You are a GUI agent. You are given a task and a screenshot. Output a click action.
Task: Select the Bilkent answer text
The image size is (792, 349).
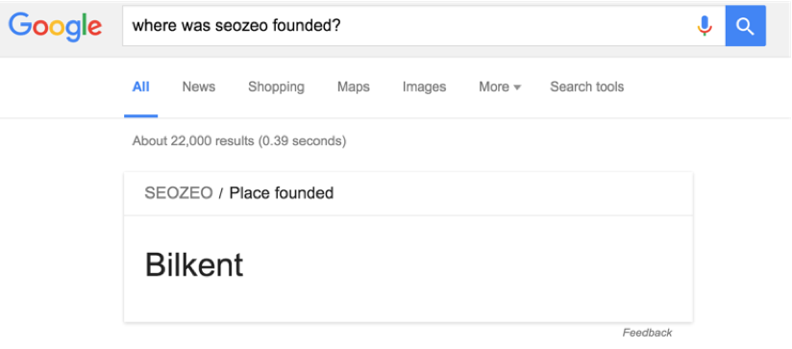click(194, 264)
